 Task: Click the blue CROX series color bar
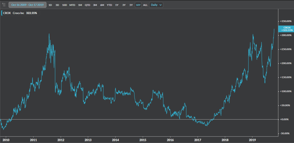click(1, 13)
